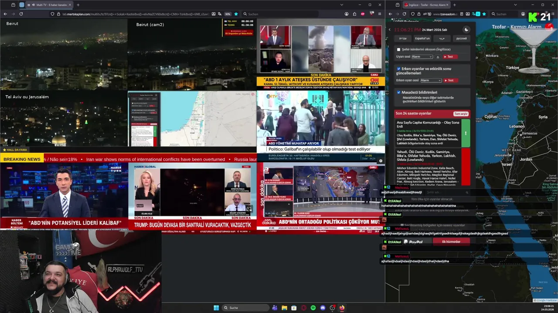Uncheck 'Erken uyarılar ve etkinlik sonu' checkbox
Viewport: 558px width, 313px height.
[398, 69]
